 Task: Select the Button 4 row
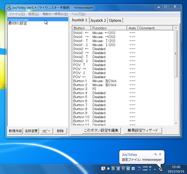tap(123, 93)
